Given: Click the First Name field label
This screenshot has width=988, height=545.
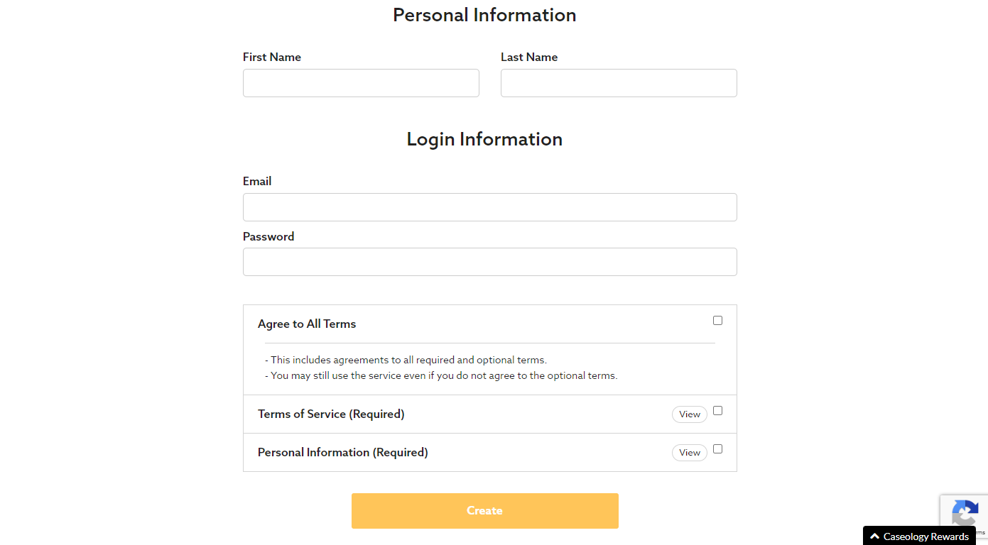Looking at the screenshot, I should point(272,57).
